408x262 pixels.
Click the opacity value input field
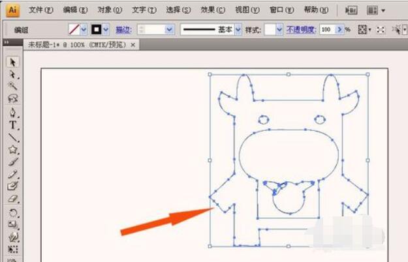tap(328, 29)
